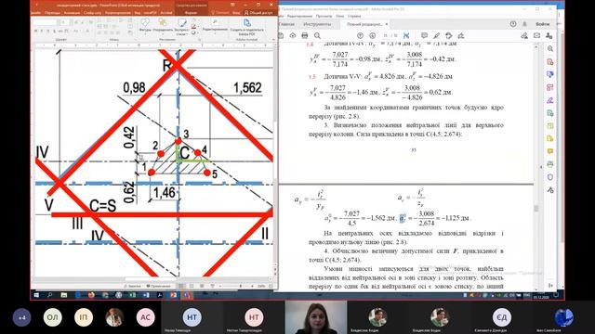
Task: Open PowerPoint Слайд-шоу tab
Action: [x=93, y=13]
